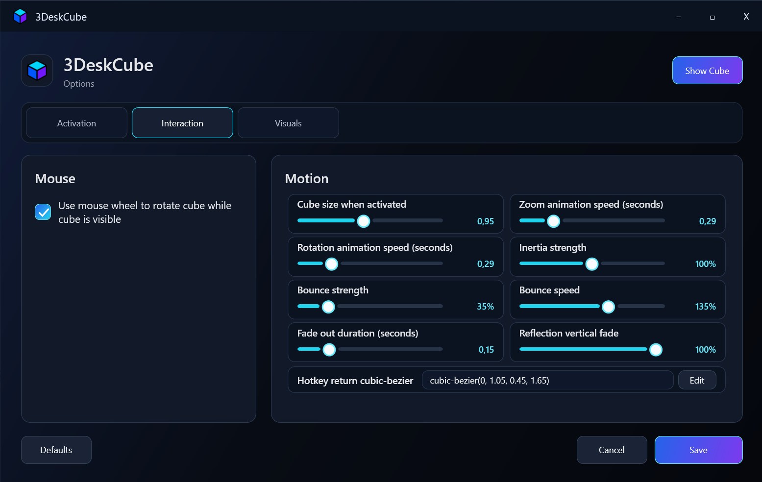Click the Bounce speed value 135%
Image resolution: width=762 pixels, height=482 pixels.
tap(706, 307)
